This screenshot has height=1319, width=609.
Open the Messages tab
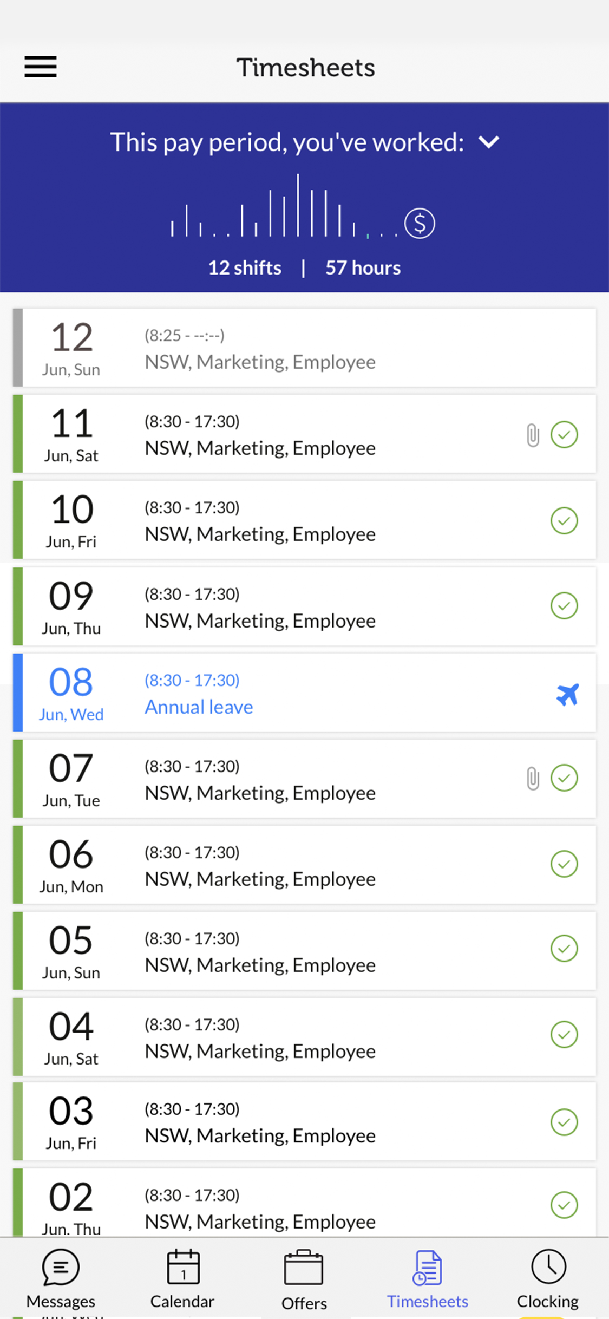pyautogui.click(x=61, y=1278)
